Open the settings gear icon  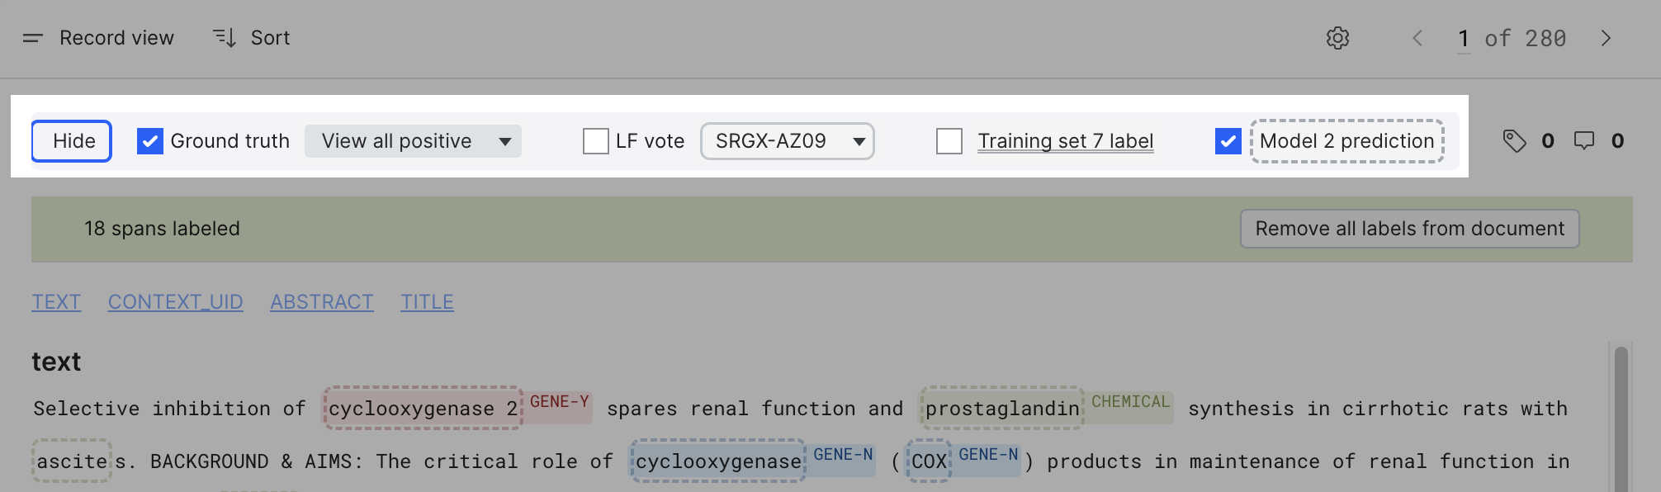pos(1337,38)
